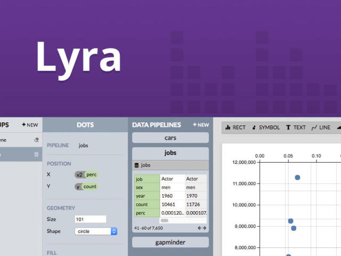Select the perc field name in table

(147, 213)
